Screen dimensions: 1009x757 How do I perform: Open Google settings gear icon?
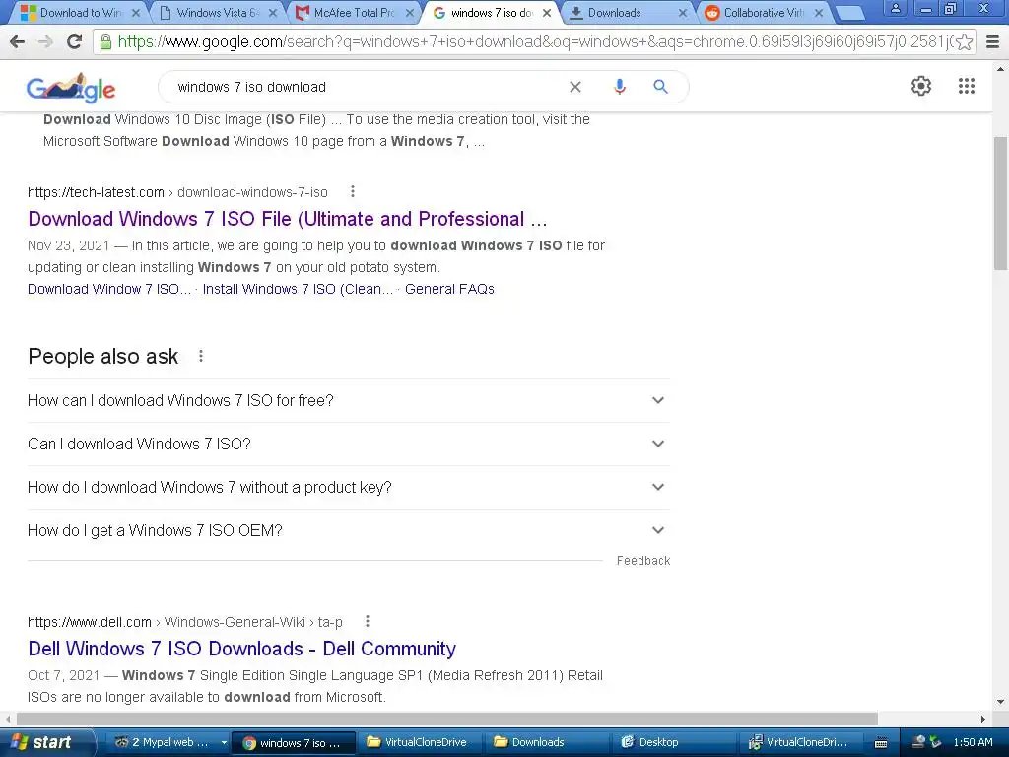pos(921,86)
